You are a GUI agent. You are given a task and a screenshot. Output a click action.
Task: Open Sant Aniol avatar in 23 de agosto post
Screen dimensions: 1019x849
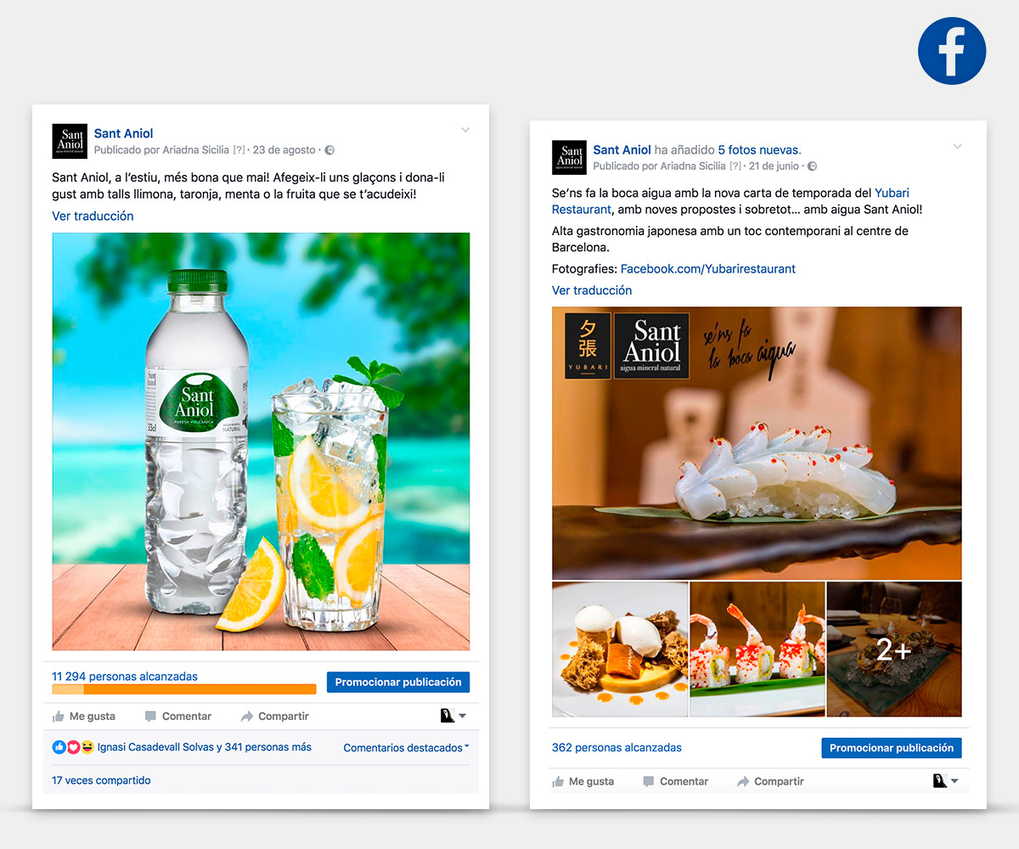(x=70, y=141)
